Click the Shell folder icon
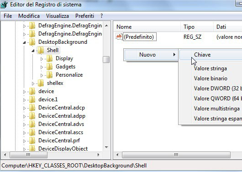The height and width of the screenshot is (172, 242). click(x=41, y=50)
